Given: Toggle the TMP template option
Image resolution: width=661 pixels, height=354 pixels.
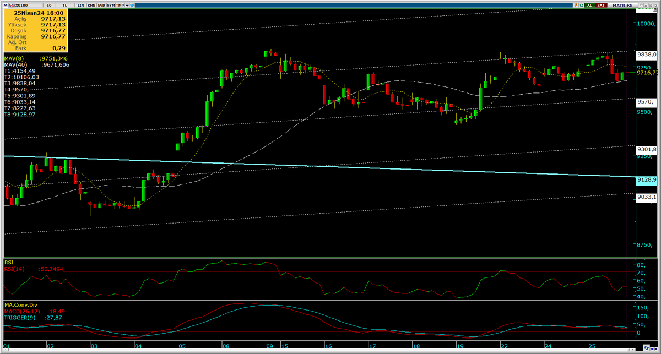Looking at the screenshot, I should [x=120, y=6].
